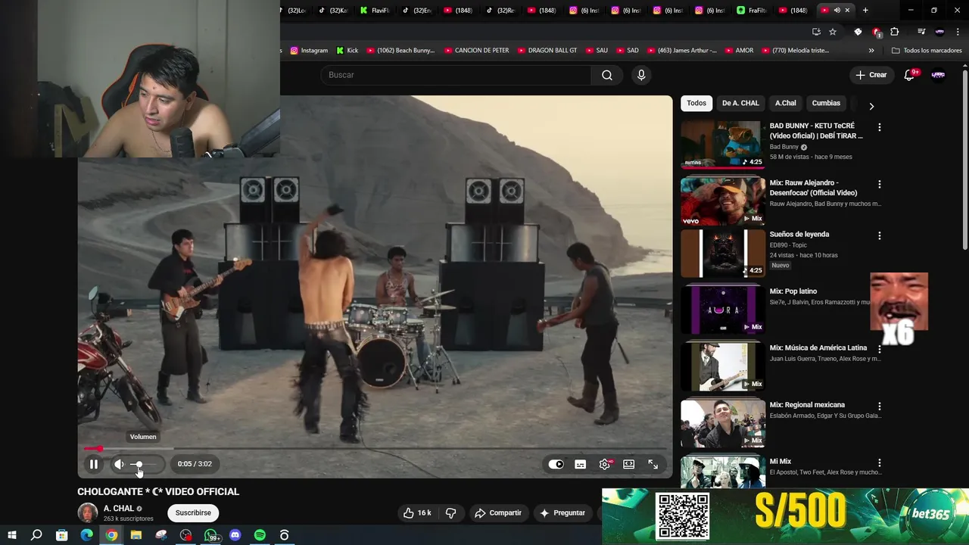Open options for Mix: Regional mexicana
Image resolution: width=969 pixels, height=545 pixels.
click(x=880, y=406)
